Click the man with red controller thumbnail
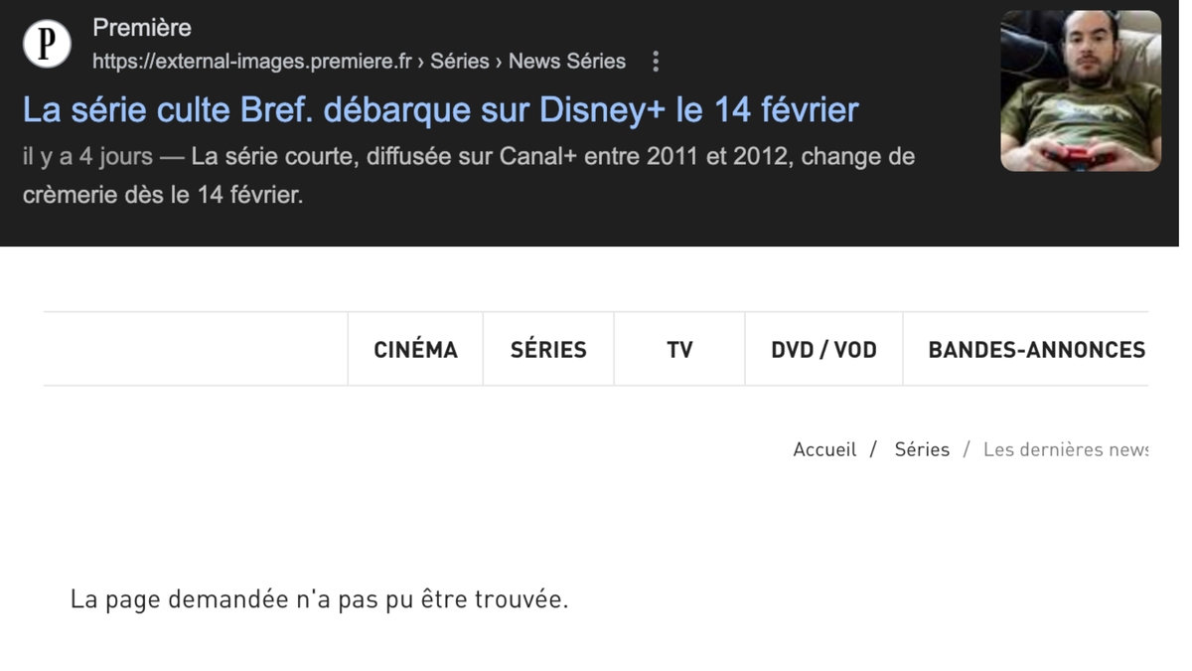Image resolution: width=1192 pixels, height=671 pixels. [x=1081, y=91]
